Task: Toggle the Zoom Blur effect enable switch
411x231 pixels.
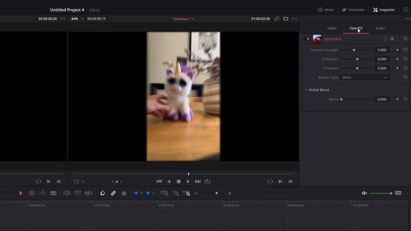Action: tap(308, 39)
